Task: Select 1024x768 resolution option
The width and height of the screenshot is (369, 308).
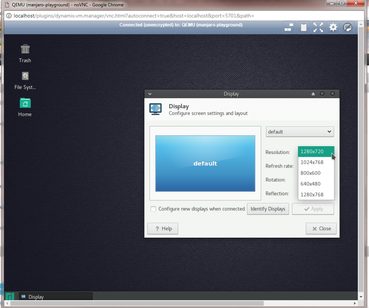Action: (316, 162)
